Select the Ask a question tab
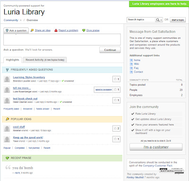 coord(16,30)
